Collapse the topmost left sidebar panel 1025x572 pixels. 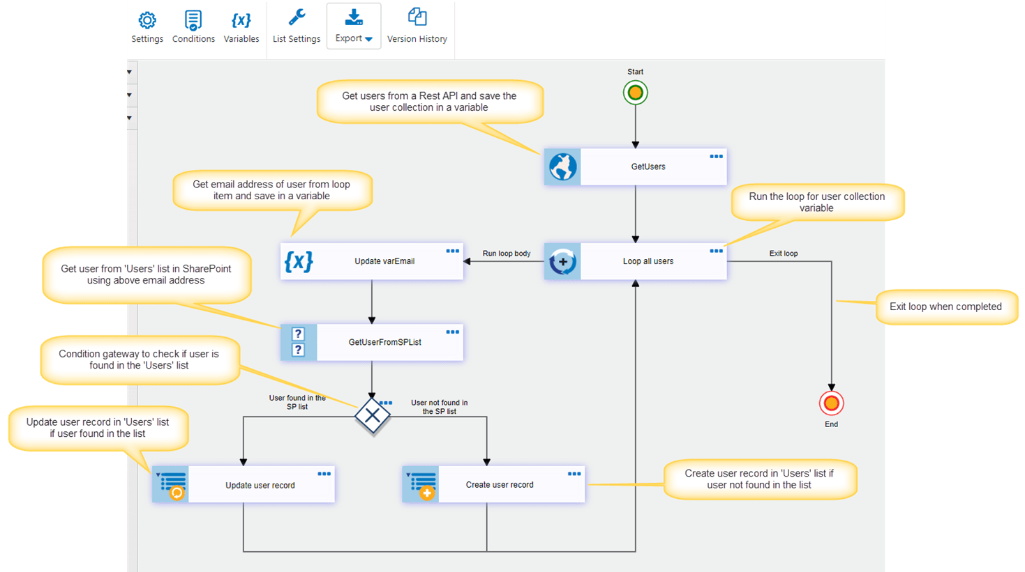(x=128, y=72)
